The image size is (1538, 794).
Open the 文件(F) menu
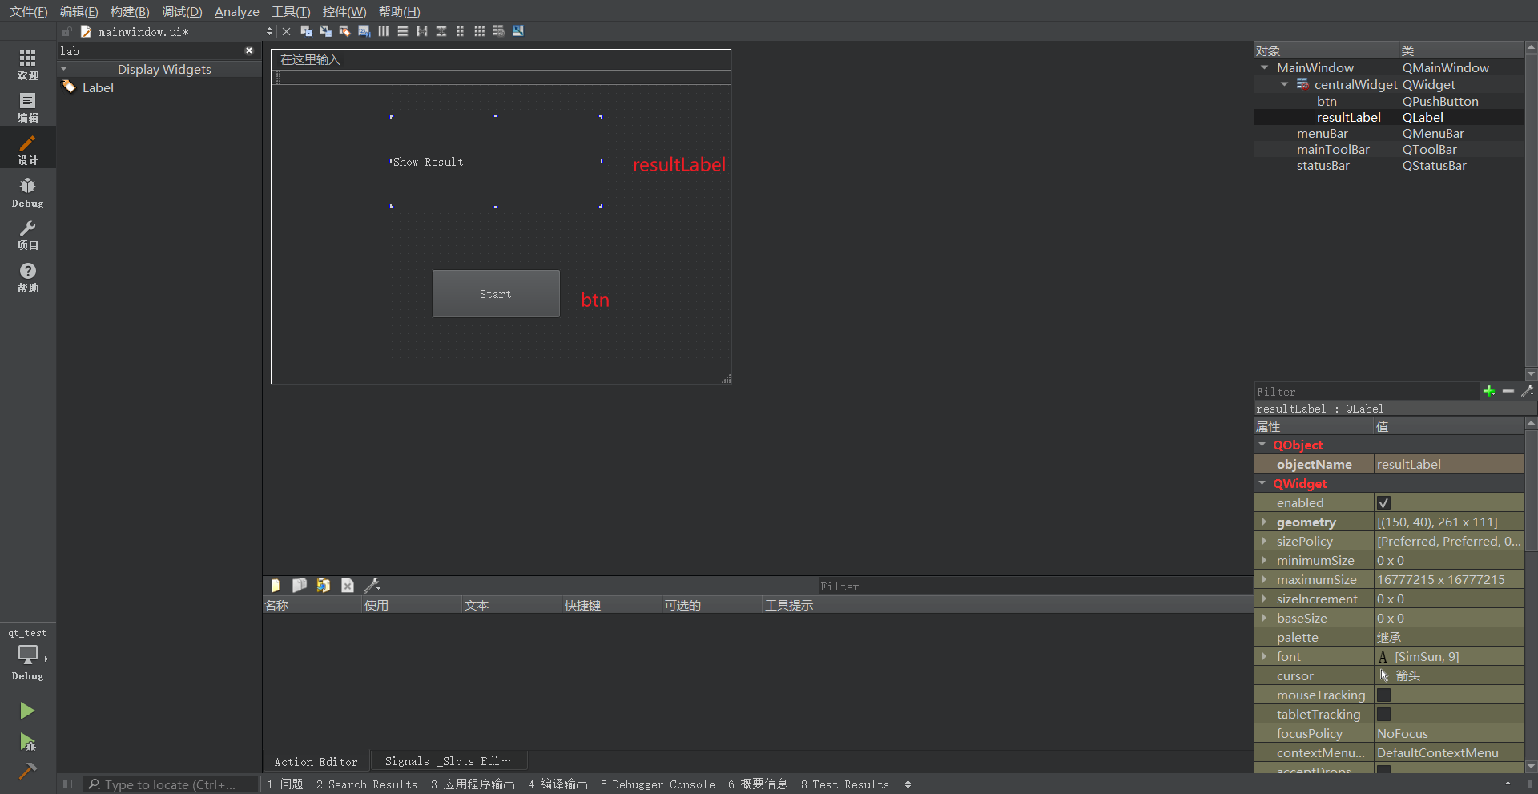click(x=28, y=11)
